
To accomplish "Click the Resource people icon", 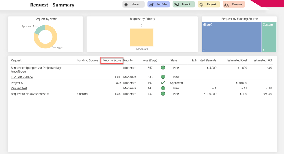I will click(226, 5).
